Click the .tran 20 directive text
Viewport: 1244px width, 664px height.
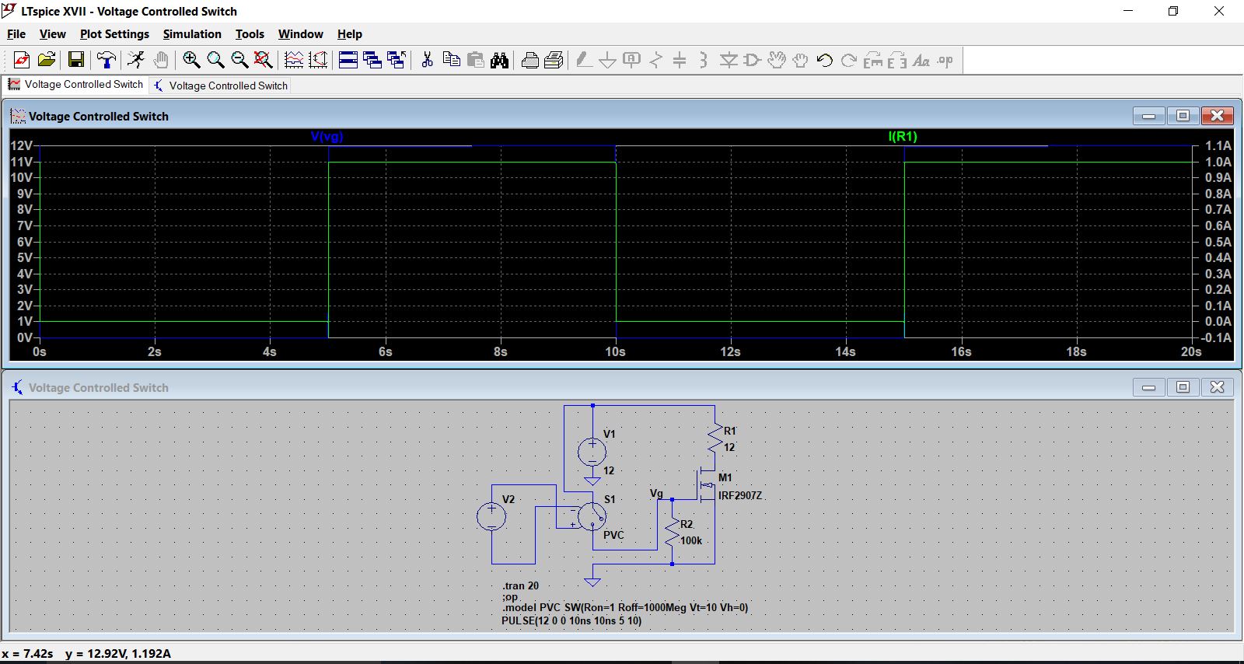[x=520, y=585]
